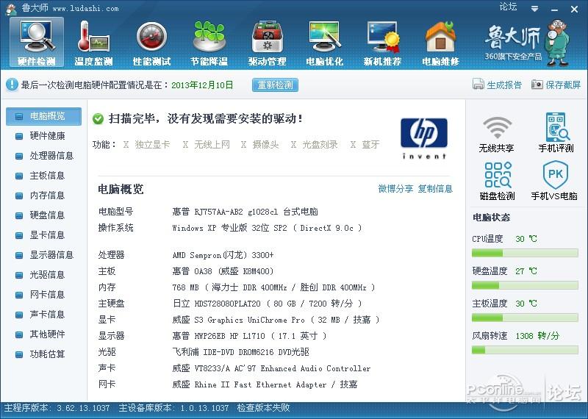The width and height of the screenshot is (588, 419).
Task: Click the 蓝牙 feature indicator
Action: [365, 144]
